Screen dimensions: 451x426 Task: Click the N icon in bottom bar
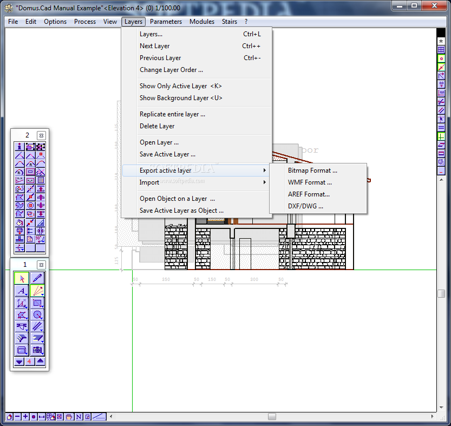click(79, 416)
